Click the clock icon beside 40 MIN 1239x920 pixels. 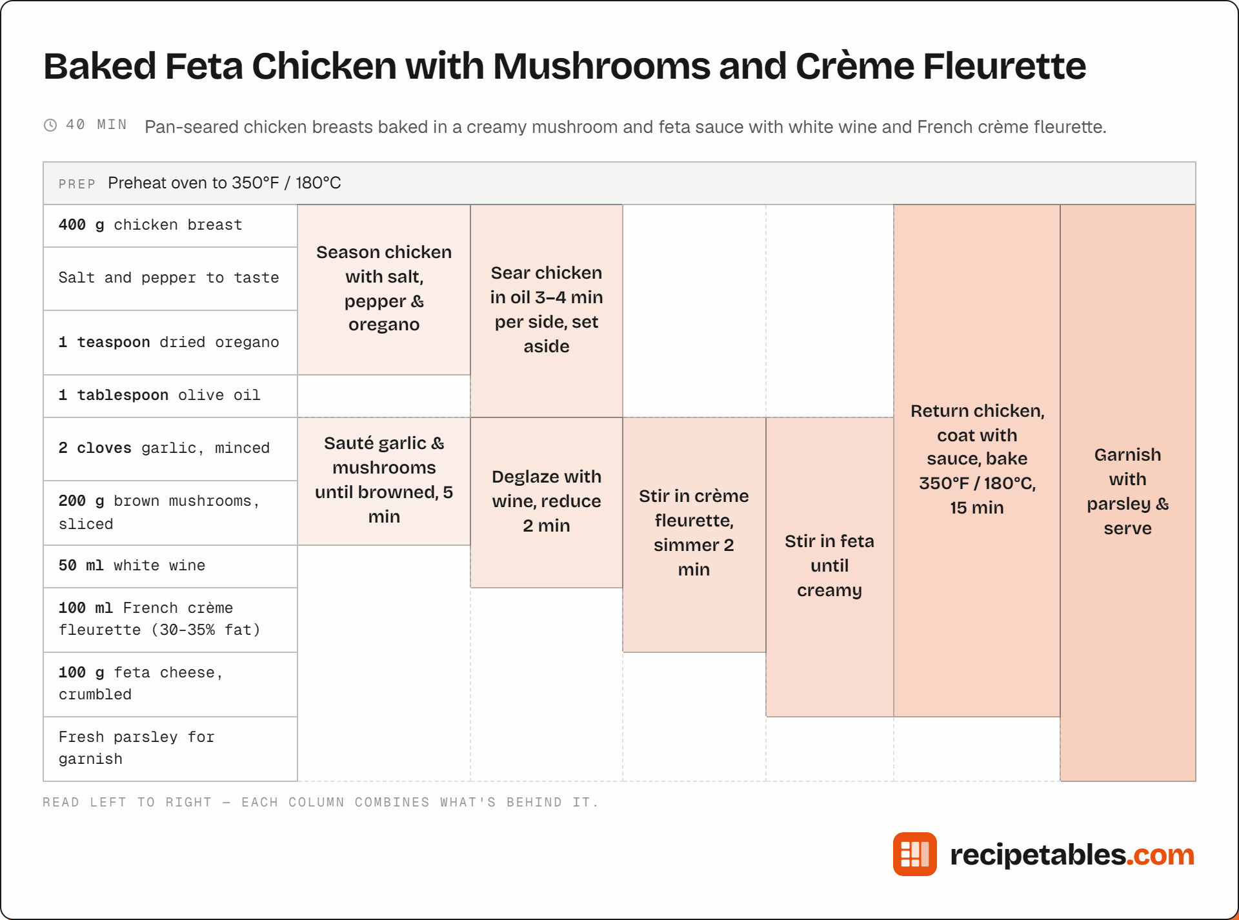(50, 125)
